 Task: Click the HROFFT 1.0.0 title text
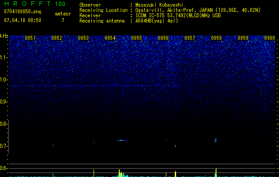pyautogui.click(x=35, y=4)
